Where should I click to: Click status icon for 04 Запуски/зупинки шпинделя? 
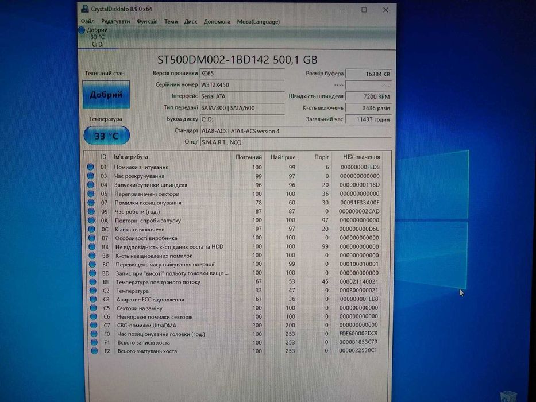pos(91,184)
